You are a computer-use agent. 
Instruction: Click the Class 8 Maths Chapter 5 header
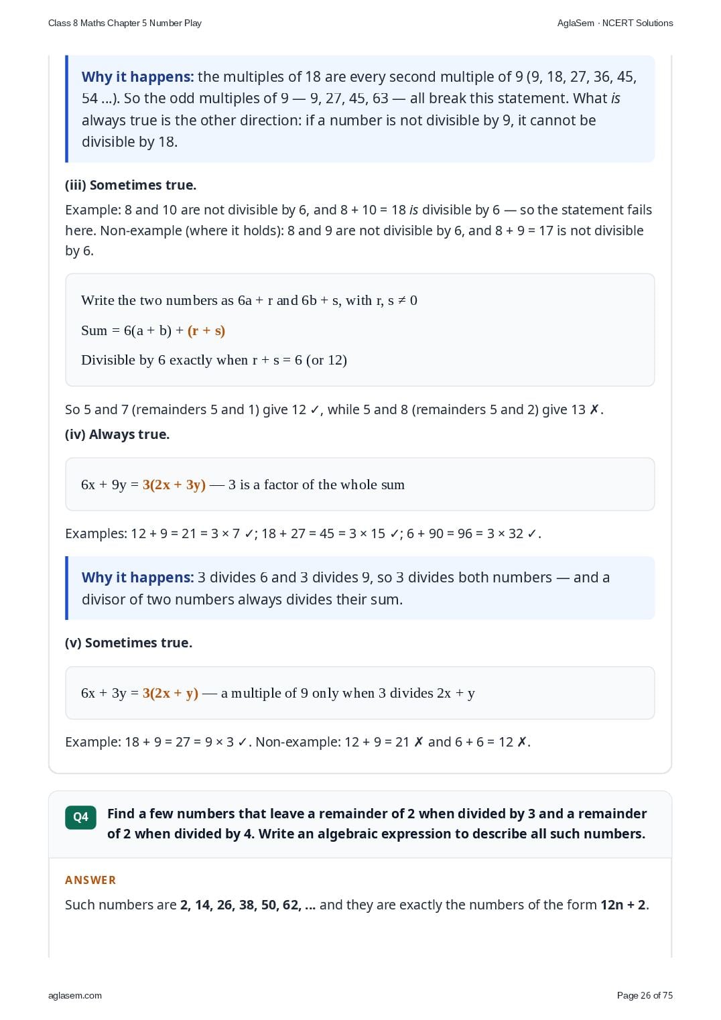click(x=125, y=23)
